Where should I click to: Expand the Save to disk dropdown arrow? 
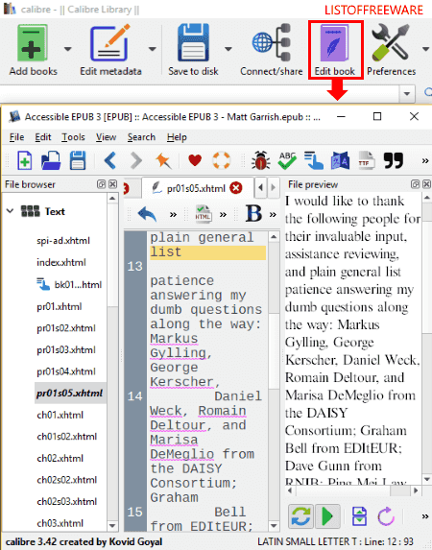pyautogui.click(x=228, y=49)
